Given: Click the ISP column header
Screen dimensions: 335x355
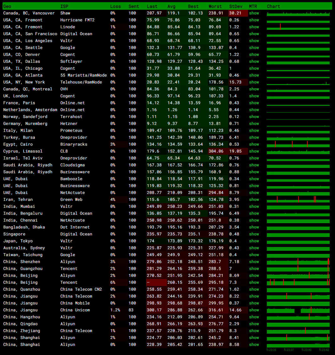Looking at the screenshot, I should pyautogui.click(x=64, y=6).
